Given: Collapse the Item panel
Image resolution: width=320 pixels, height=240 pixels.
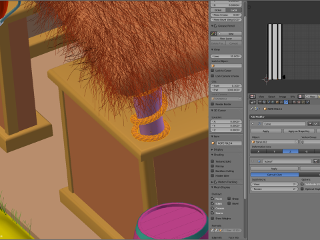Looking at the screenshot, I should (x=212, y=137).
